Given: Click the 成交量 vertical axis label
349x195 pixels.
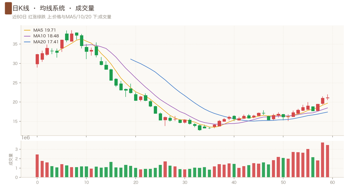Looking at the screenshot, I should (11, 159).
